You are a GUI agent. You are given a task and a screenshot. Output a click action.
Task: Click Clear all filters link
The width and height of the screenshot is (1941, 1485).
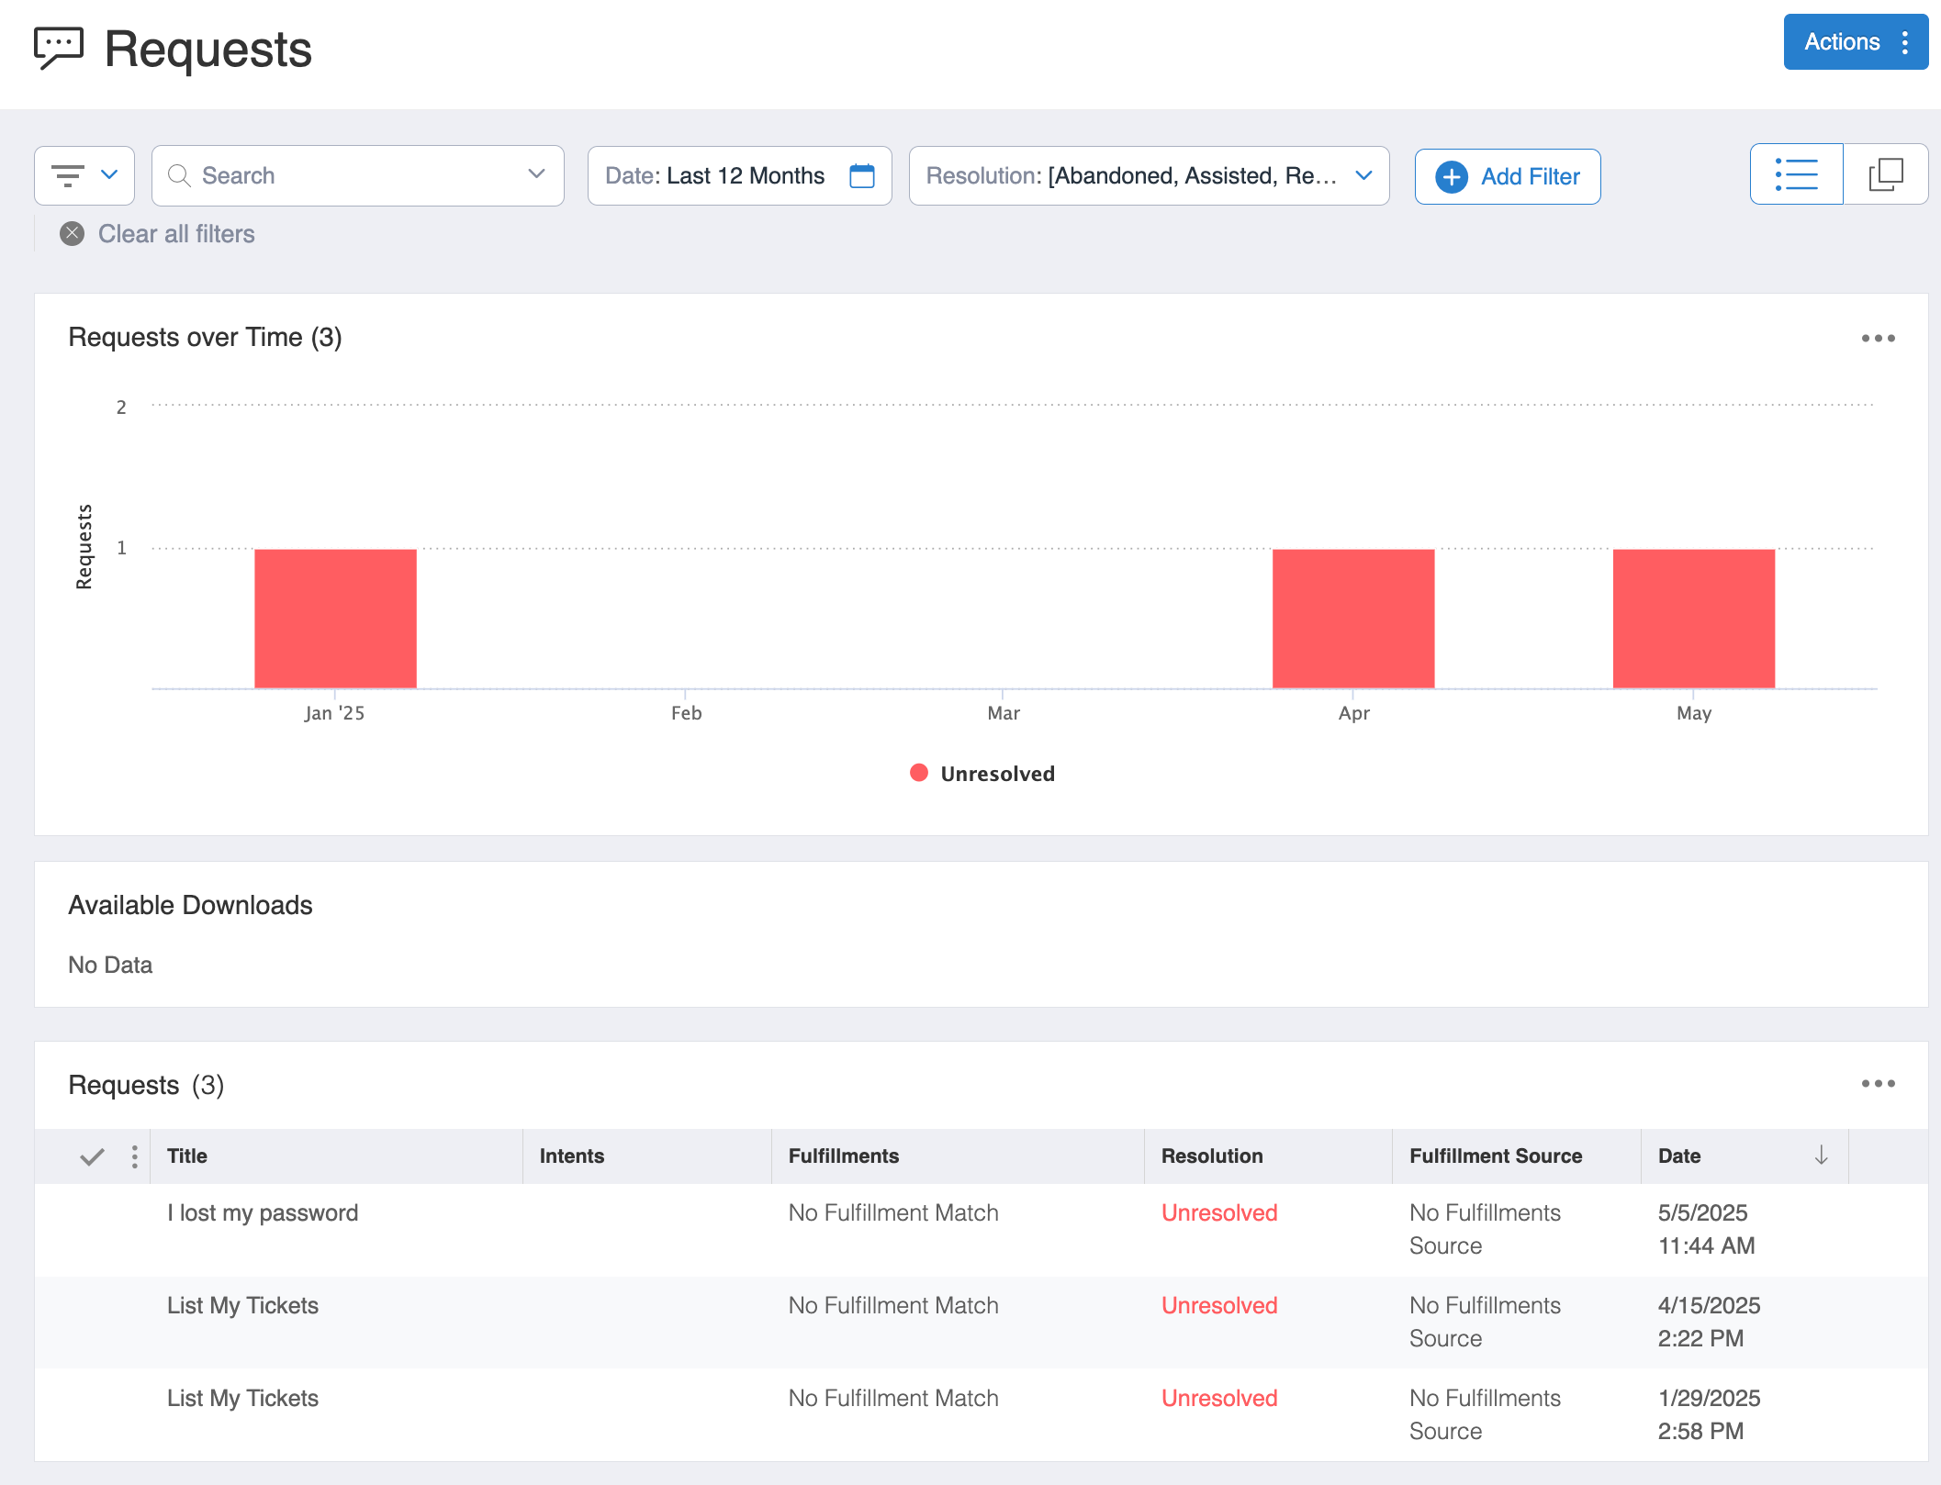pos(176,234)
